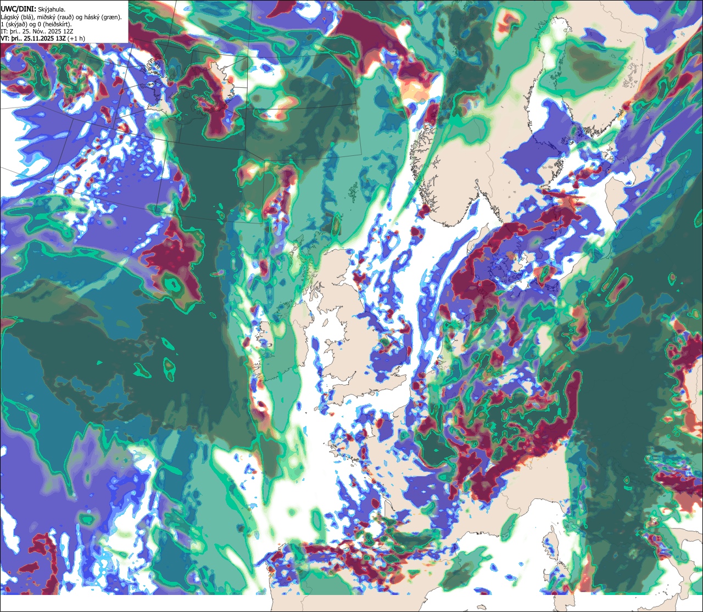
Task: Click the '1 (skýjað) og 0 (heiðskírt)' line
Action: pos(36,24)
